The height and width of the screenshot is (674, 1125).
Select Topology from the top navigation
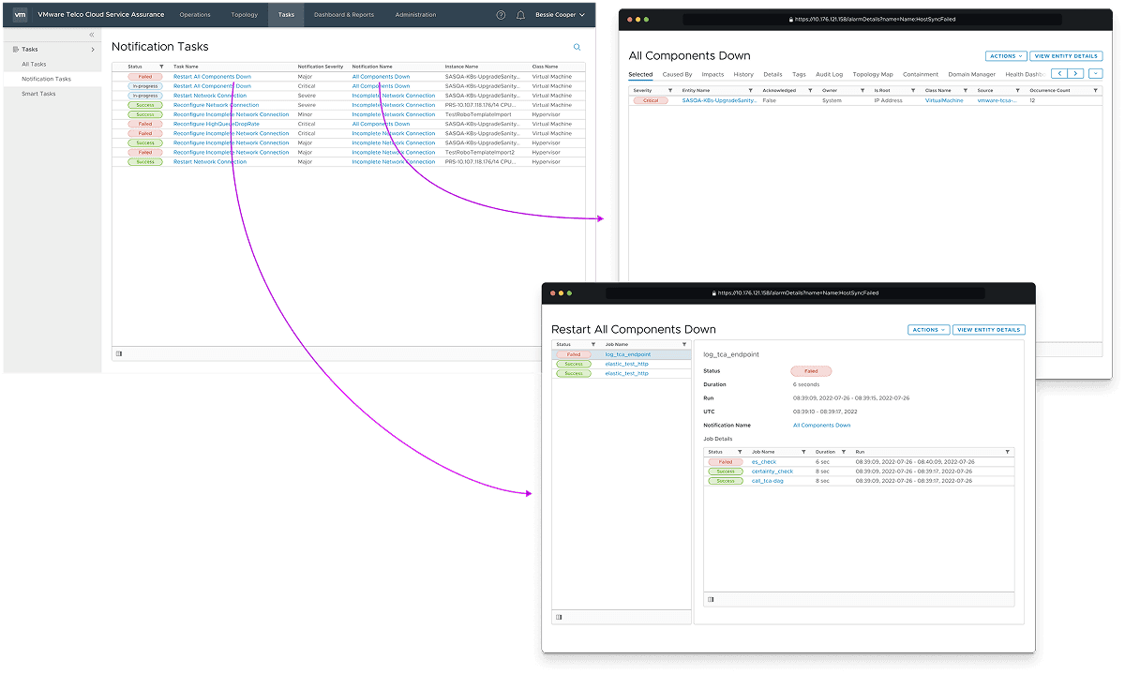[x=247, y=14]
